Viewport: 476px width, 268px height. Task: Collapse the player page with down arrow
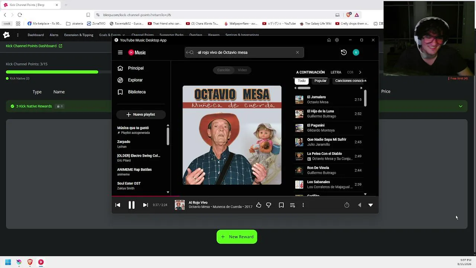click(x=370, y=205)
